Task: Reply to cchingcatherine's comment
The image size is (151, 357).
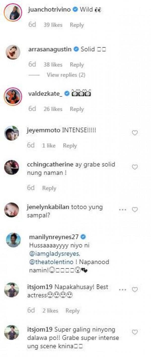Action: tap(49, 188)
